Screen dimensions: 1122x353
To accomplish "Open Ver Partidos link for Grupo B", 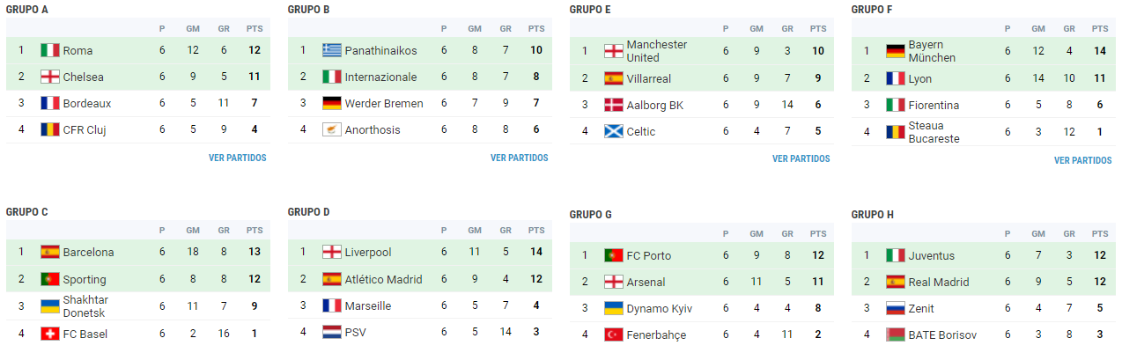I will click(x=519, y=158).
